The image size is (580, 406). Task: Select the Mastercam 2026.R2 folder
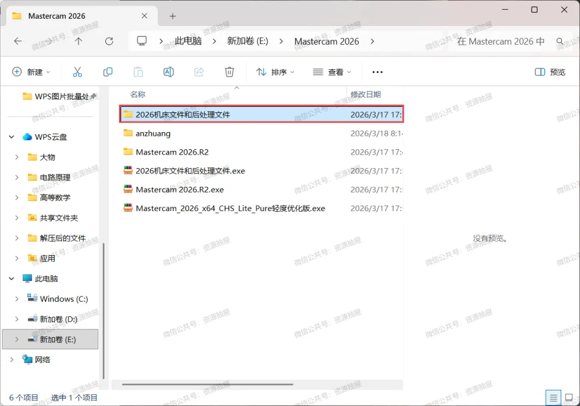(x=262, y=152)
